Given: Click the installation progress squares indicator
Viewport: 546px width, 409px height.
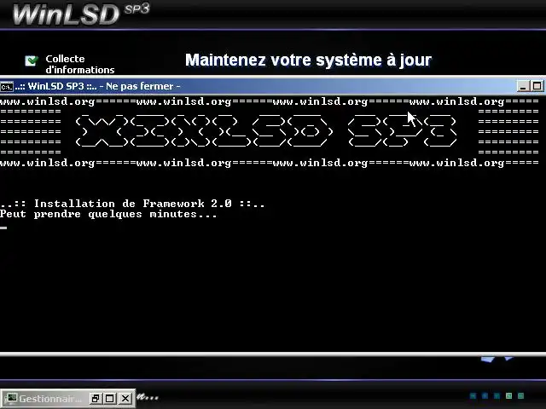Looking at the screenshot, I should point(497,395).
